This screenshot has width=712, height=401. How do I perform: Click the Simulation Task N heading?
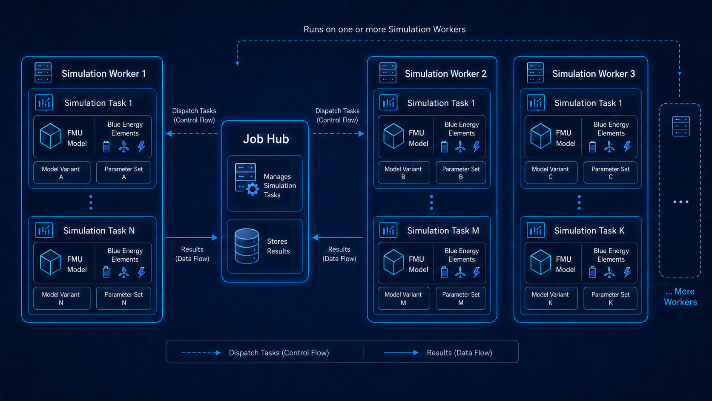click(99, 231)
